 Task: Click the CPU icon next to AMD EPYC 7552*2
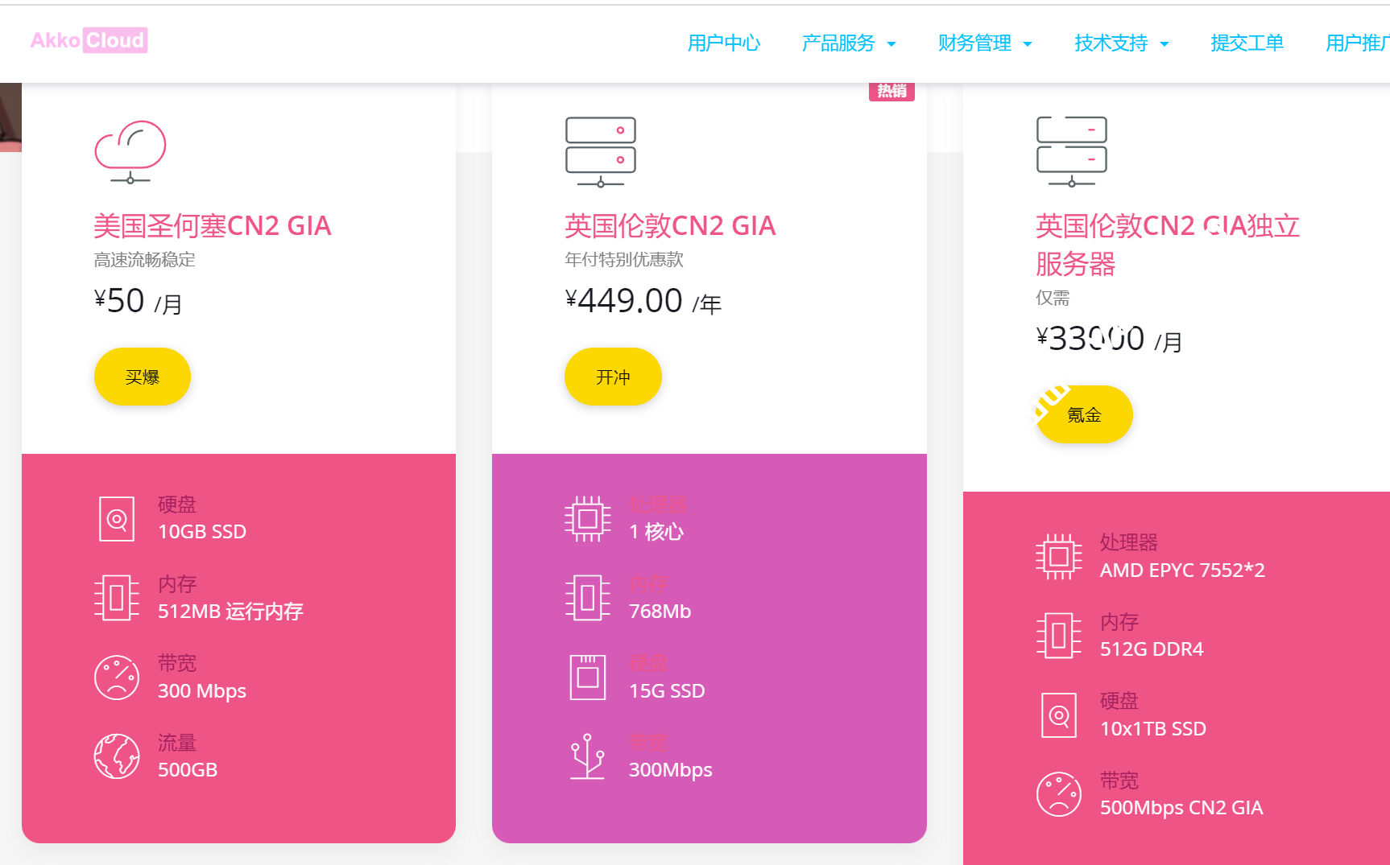pos(1058,554)
